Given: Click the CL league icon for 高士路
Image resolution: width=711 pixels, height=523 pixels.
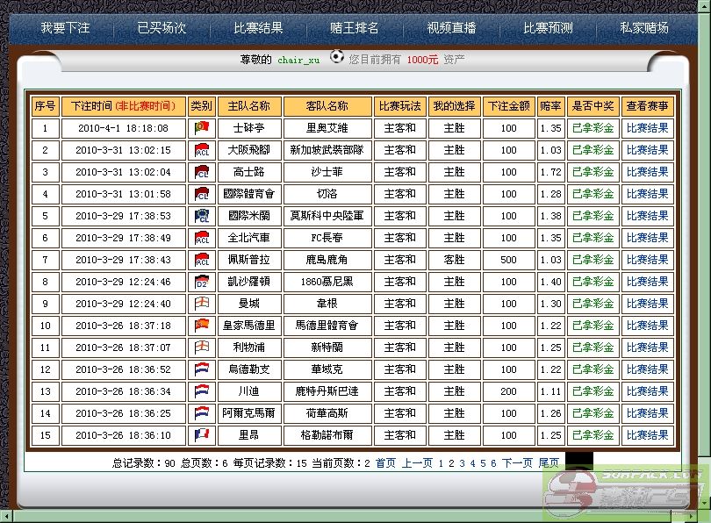Looking at the screenshot, I should pos(202,172).
